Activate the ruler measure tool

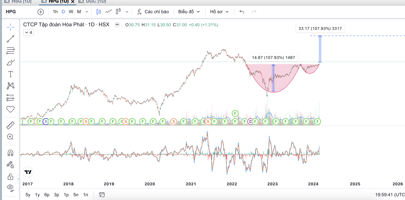pyautogui.click(x=10, y=125)
